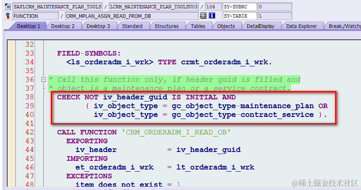Collapse the comment block at line 36
The image size is (361, 190).
point(43,80)
